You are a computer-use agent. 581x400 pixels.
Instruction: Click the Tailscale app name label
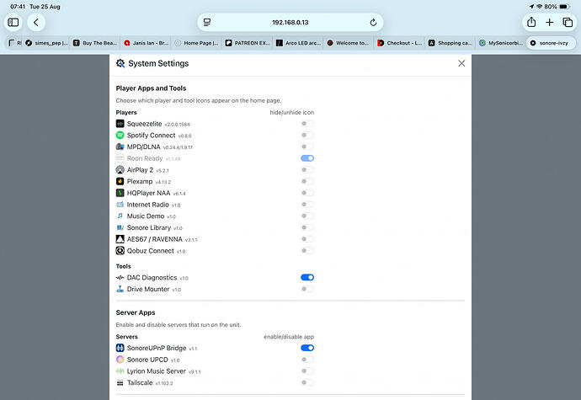[x=140, y=382]
